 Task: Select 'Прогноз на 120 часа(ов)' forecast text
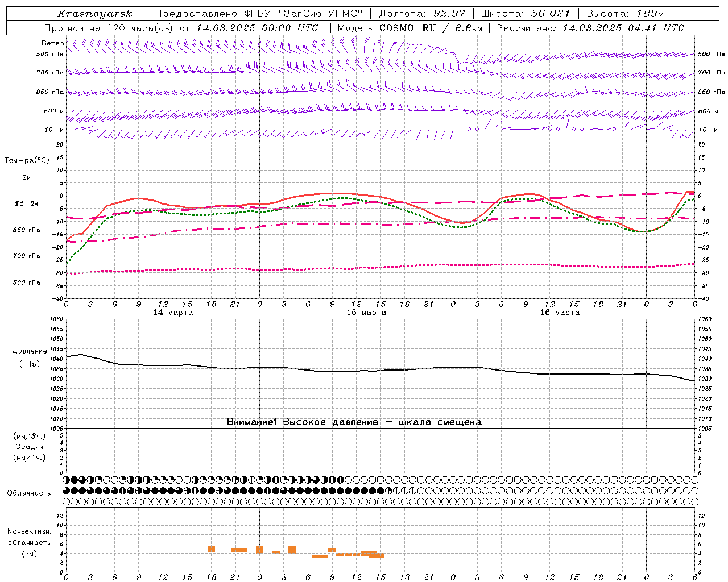click(x=110, y=28)
